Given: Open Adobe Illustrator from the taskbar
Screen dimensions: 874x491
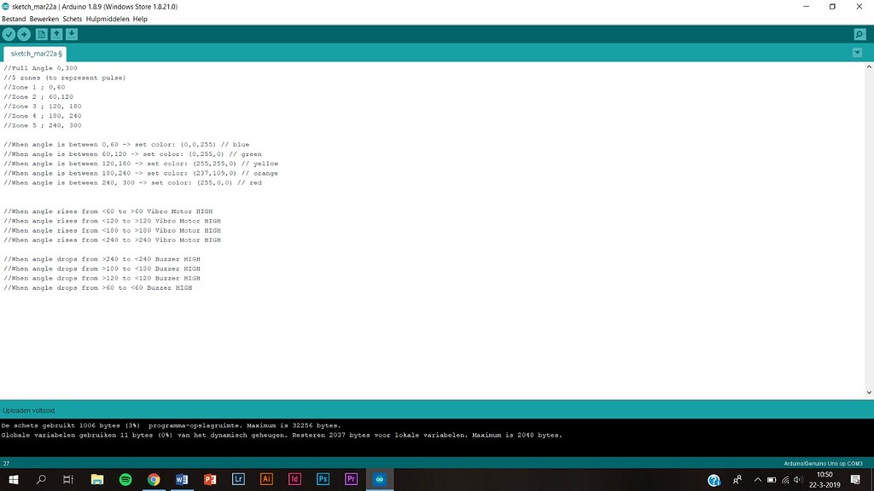Looking at the screenshot, I should (266, 479).
